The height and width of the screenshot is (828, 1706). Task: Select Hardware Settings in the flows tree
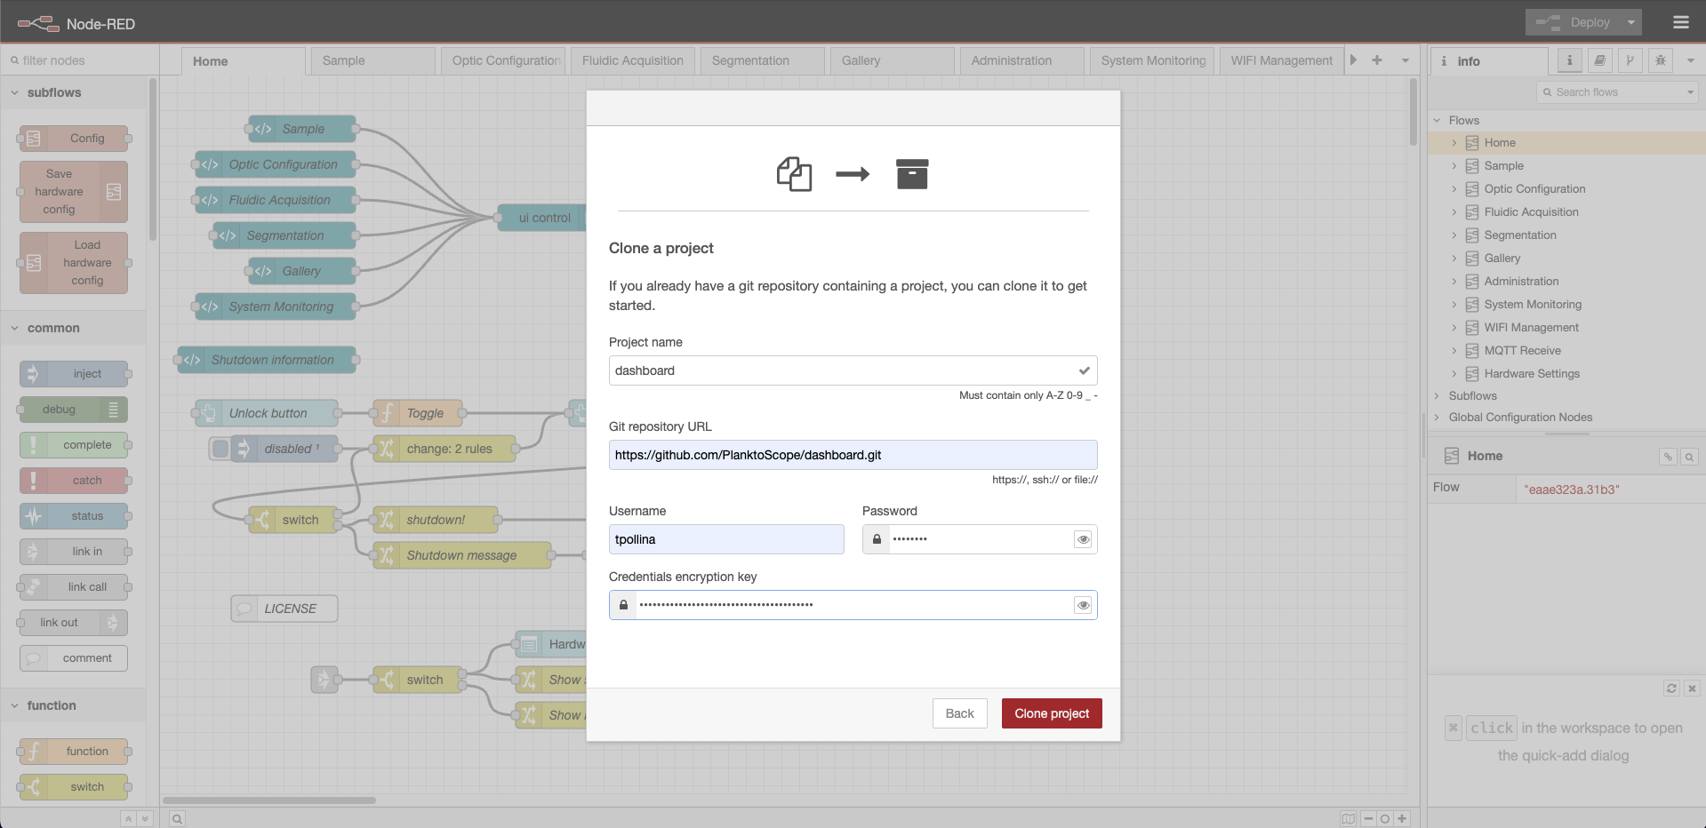(1531, 374)
